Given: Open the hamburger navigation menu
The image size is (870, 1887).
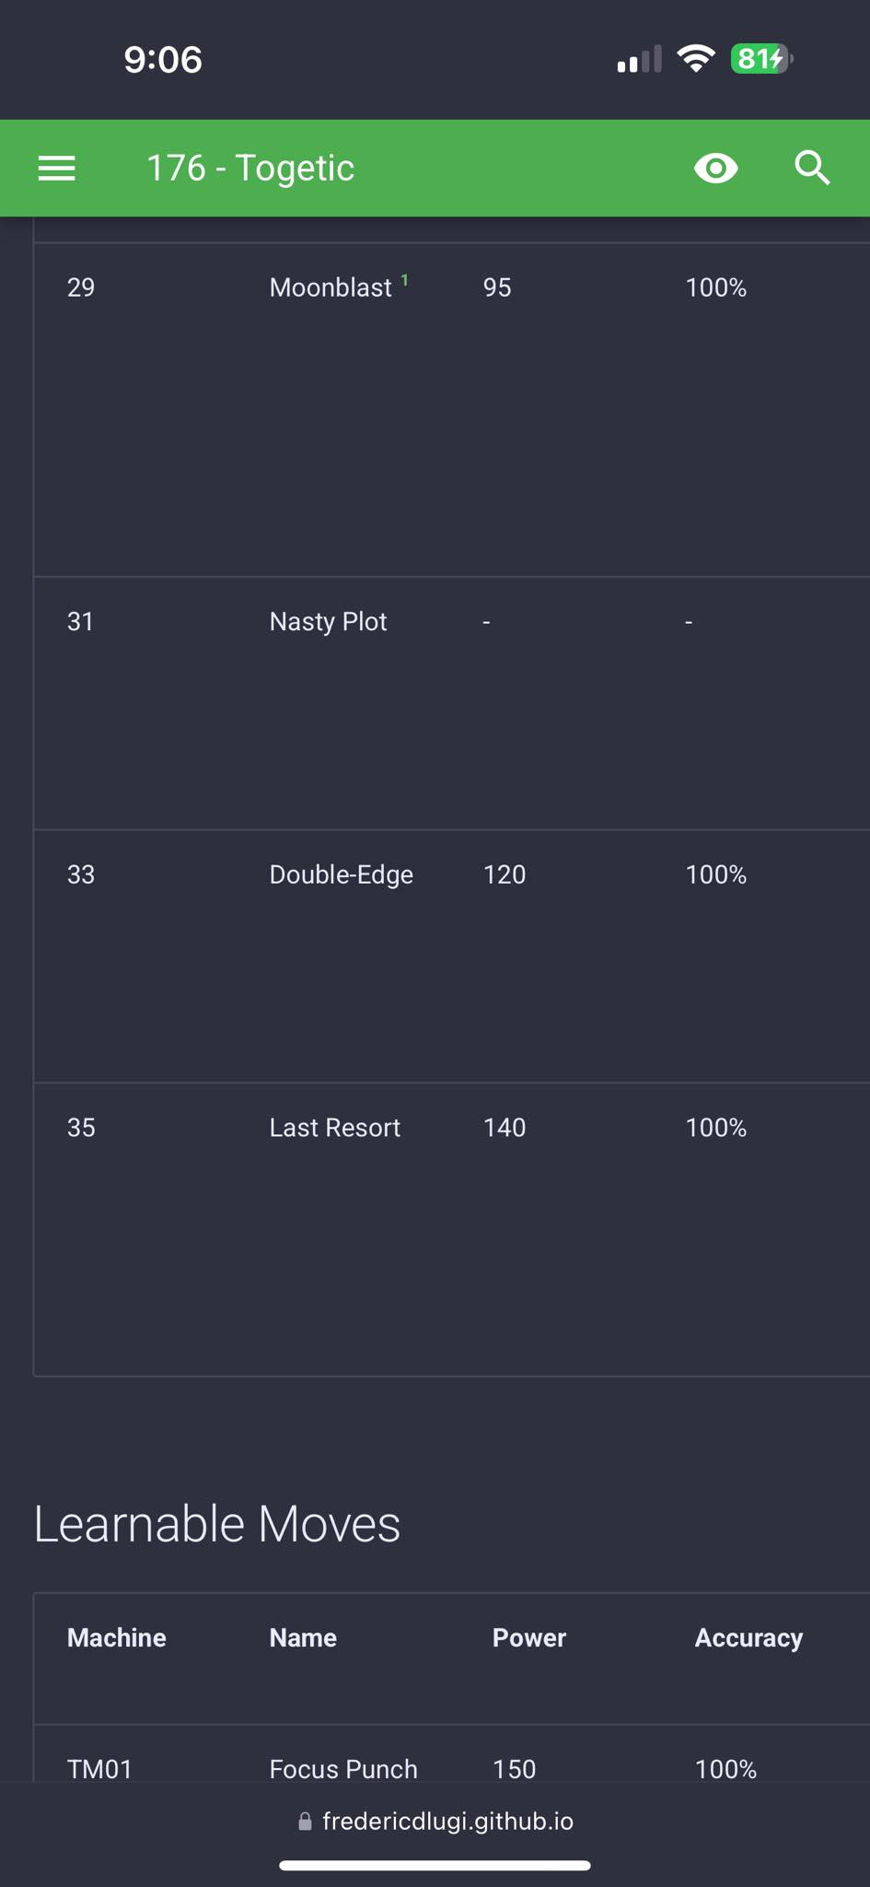Looking at the screenshot, I should pyautogui.click(x=56, y=169).
